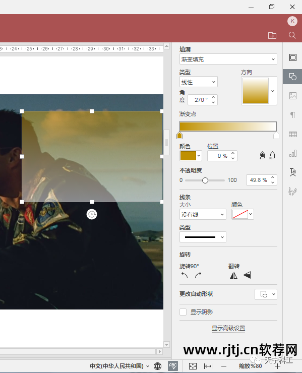Open the image settings sidebar icon
302x373 pixels.
click(x=293, y=96)
